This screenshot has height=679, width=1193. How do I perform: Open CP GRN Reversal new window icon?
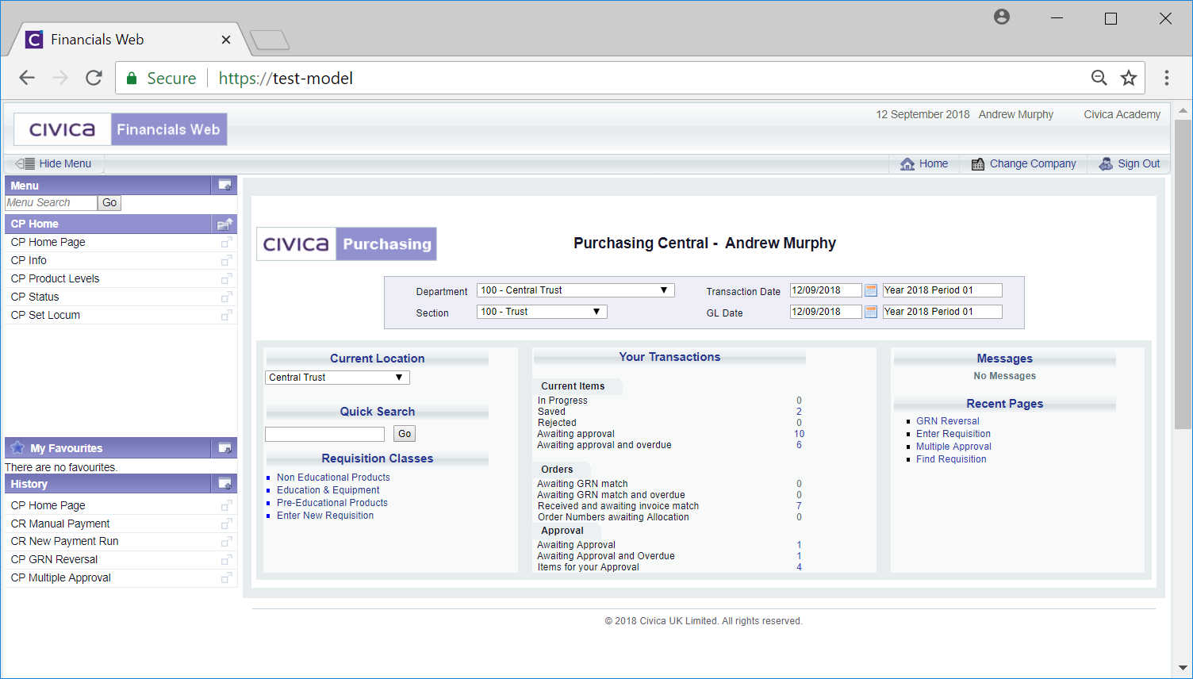coord(227,559)
